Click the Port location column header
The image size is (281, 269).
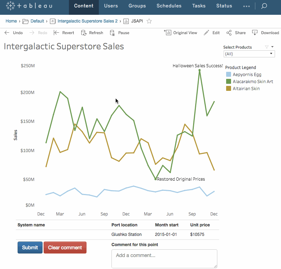pyautogui.click(x=124, y=225)
